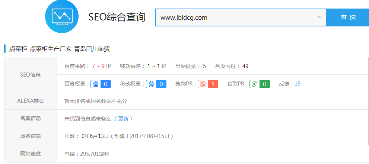
Task: Click the site title 点菜柜_点菜柜生产厂家_青岛田川商贸
Action: point(59,49)
